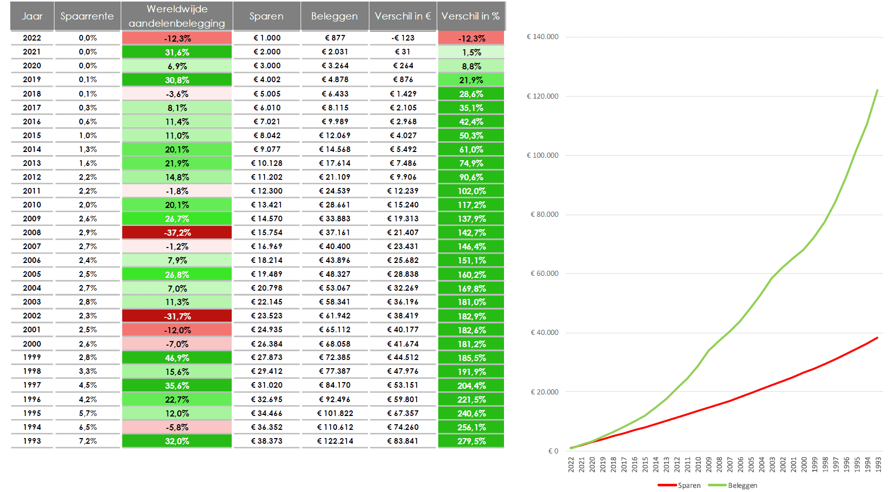Click the dark red -31,7% cell
The height and width of the screenshot is (492, 896).
pos(177,316)
